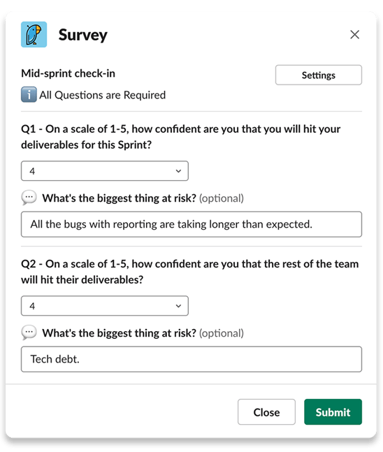383x452 pixels.
Task: Click speech bubble icon under Q2
Action: [x=29, y=333]
